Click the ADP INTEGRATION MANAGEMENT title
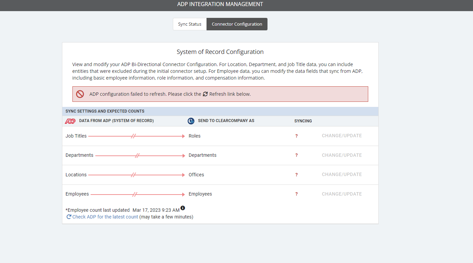The width and height of the screenshot is (473, 263). point(220,4)
